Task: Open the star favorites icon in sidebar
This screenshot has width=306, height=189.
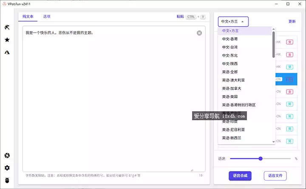Action: [7, 40]
